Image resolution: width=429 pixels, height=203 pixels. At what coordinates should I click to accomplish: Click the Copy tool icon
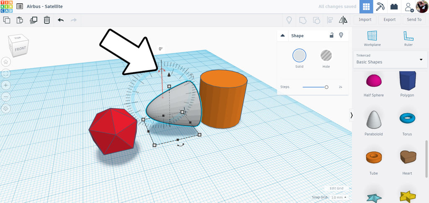pos(7,20)
